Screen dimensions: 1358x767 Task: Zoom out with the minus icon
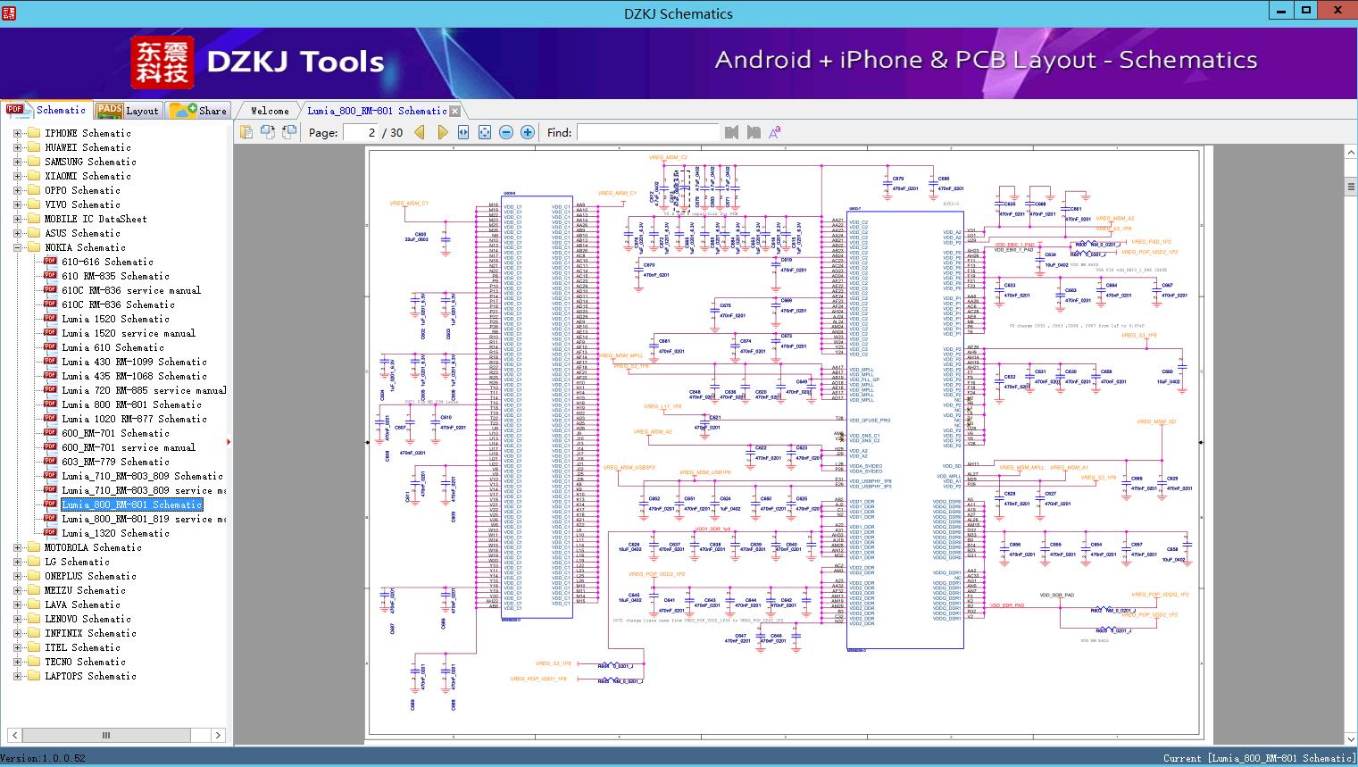click(x=506, y=132)
